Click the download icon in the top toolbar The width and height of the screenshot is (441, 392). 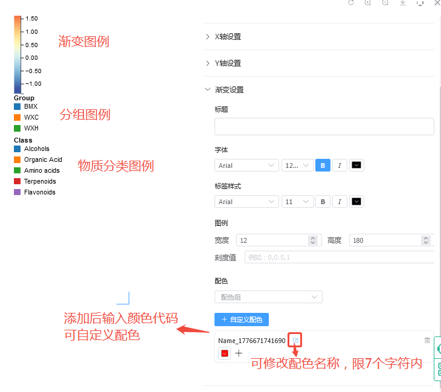[402, 3]
